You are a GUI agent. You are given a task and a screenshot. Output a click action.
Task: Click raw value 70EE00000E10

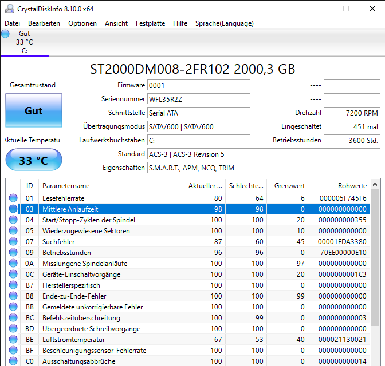pos(343,253)
